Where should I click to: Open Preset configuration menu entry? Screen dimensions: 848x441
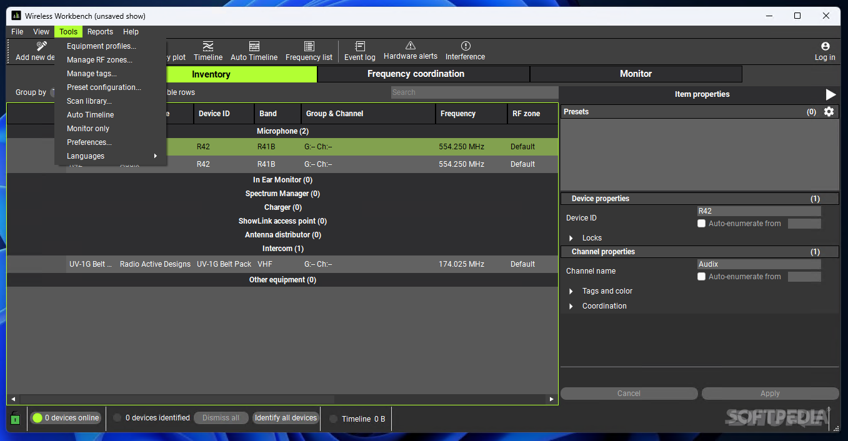pyautogui.click(x=111, y=87)
